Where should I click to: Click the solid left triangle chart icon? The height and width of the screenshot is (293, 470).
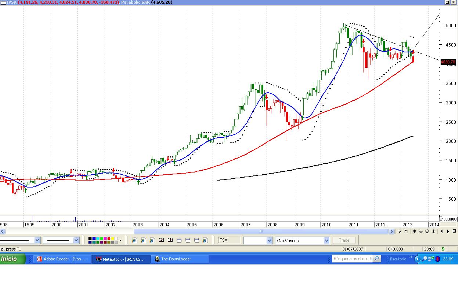pyautogui.click(x=442, y=231)
